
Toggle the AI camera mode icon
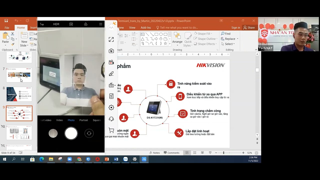71,24
